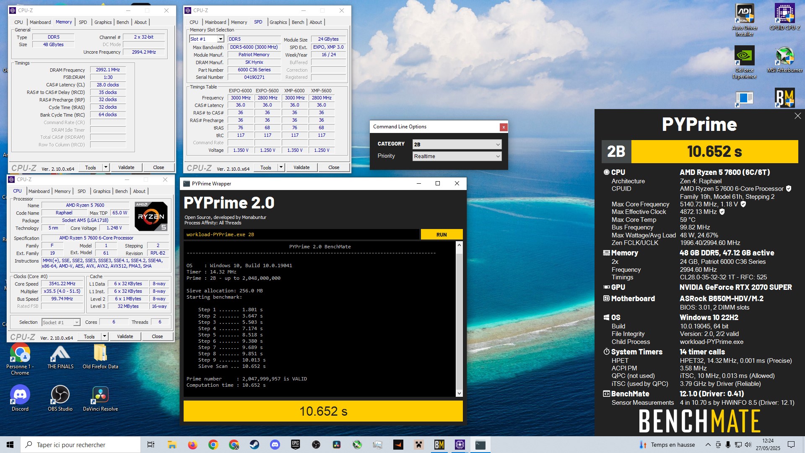This screenshot has height=453, width=805.
Task: Click Validate in the Memory CPU-Z window
Action: [x=126, y=167]
